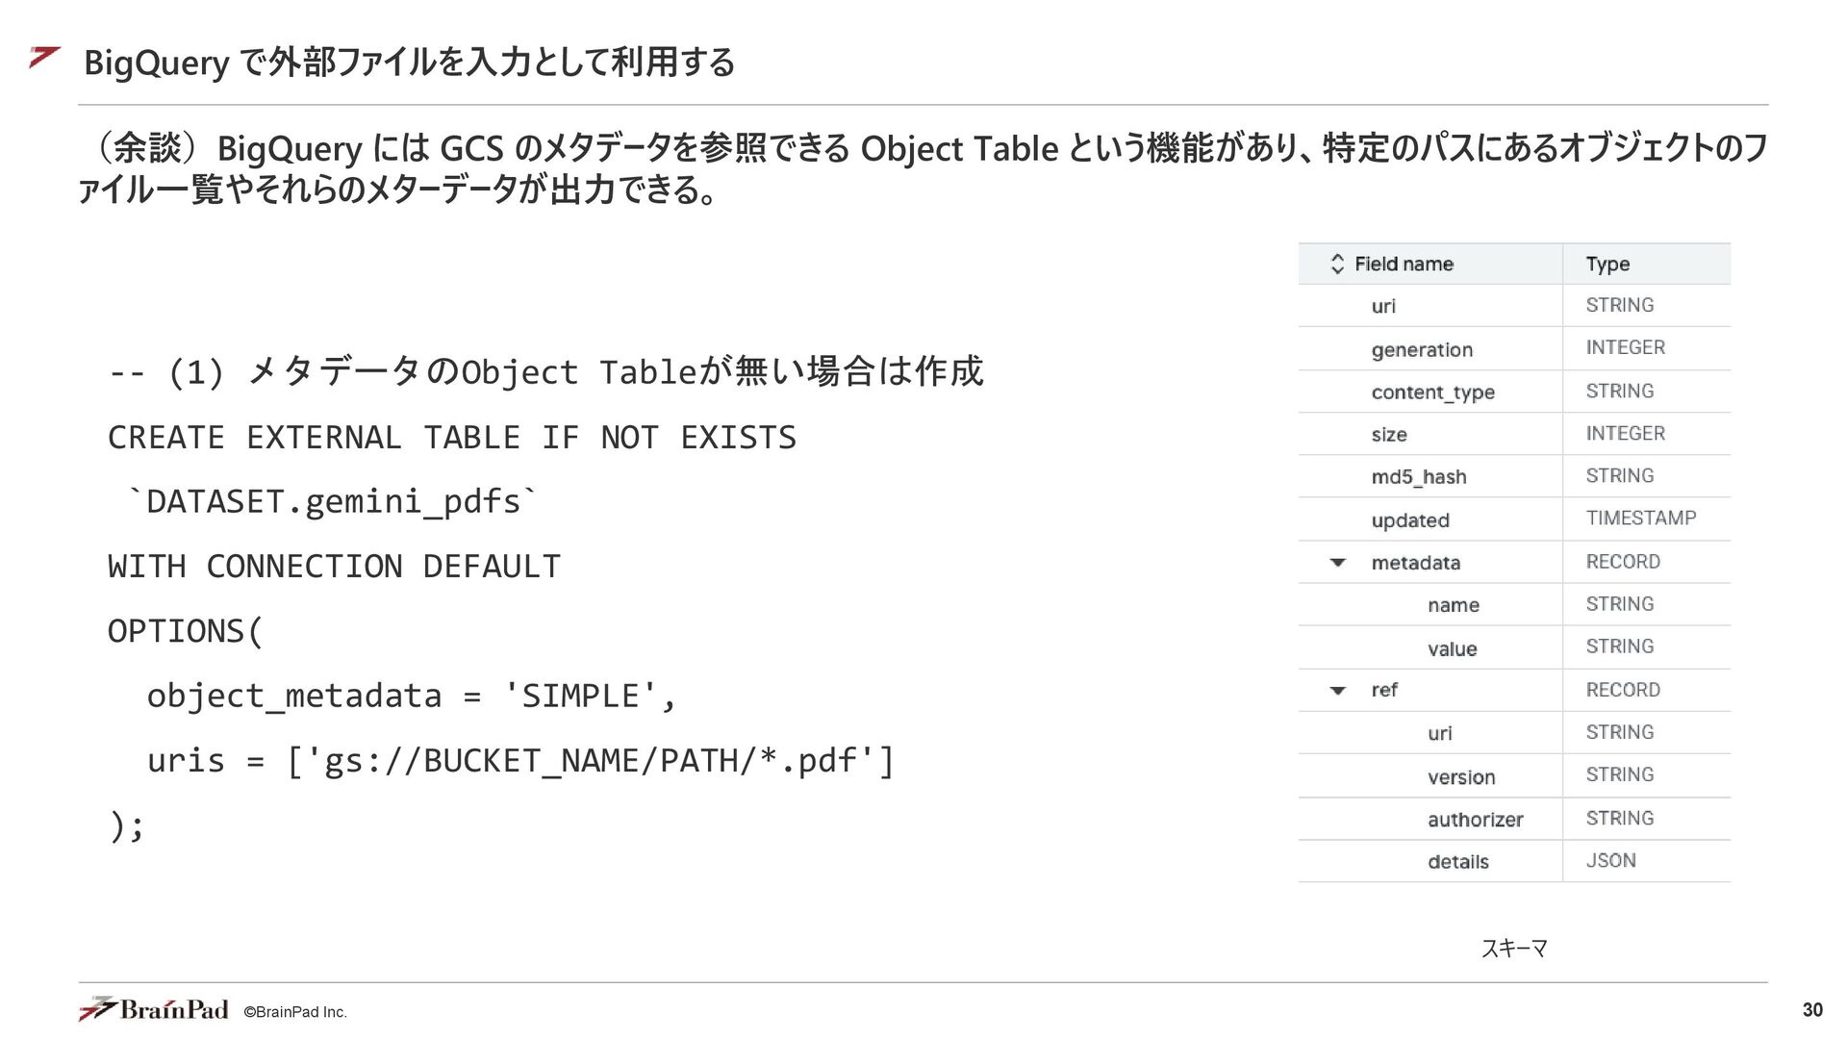Click the BrainPad logo in the footer

tap(154, 1009)
